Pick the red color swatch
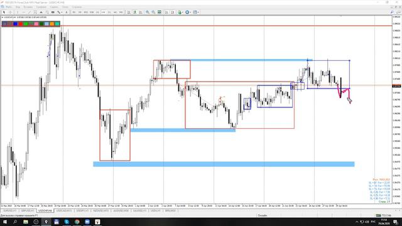The width and height of the screenshot is (402, 226). pyautogui.click(x=21, y=24)
